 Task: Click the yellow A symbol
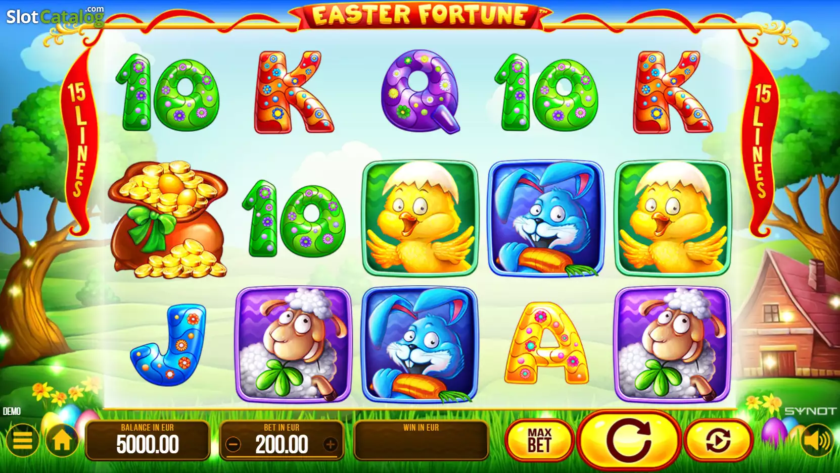click(x=546, y=343)
